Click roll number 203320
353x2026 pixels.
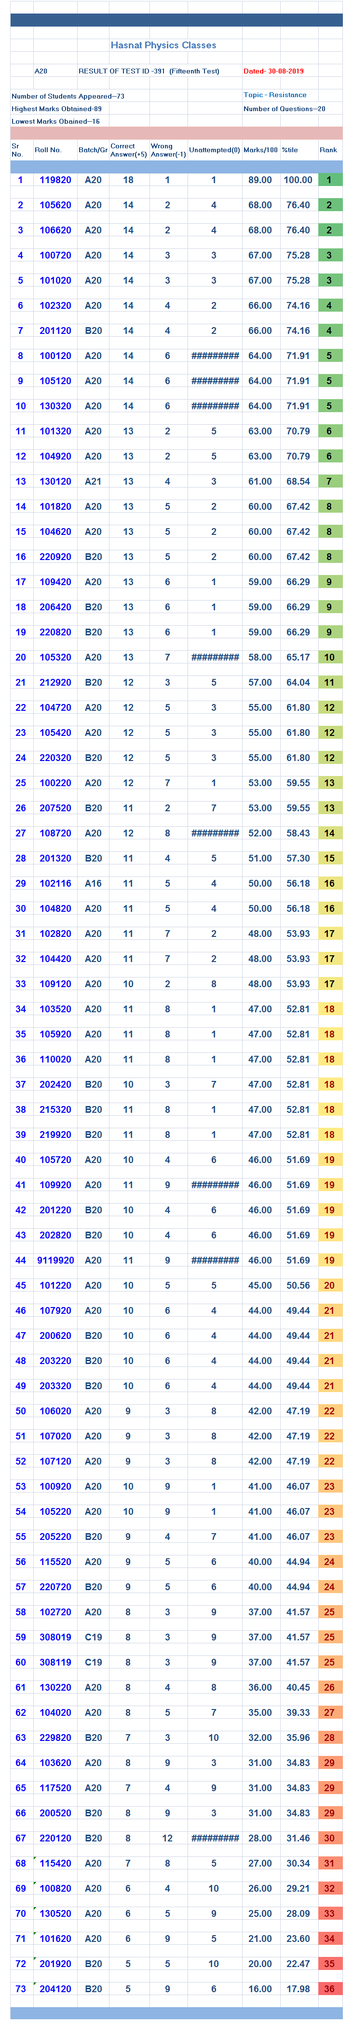(55, 1387)
